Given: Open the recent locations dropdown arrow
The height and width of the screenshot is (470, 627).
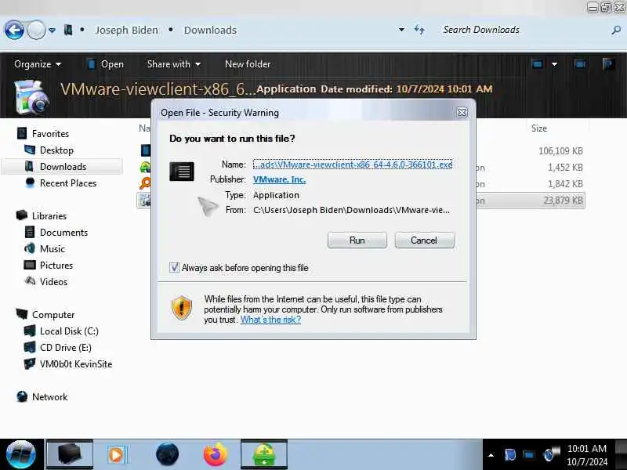Looking at the screenshot, I should point(52,30).
